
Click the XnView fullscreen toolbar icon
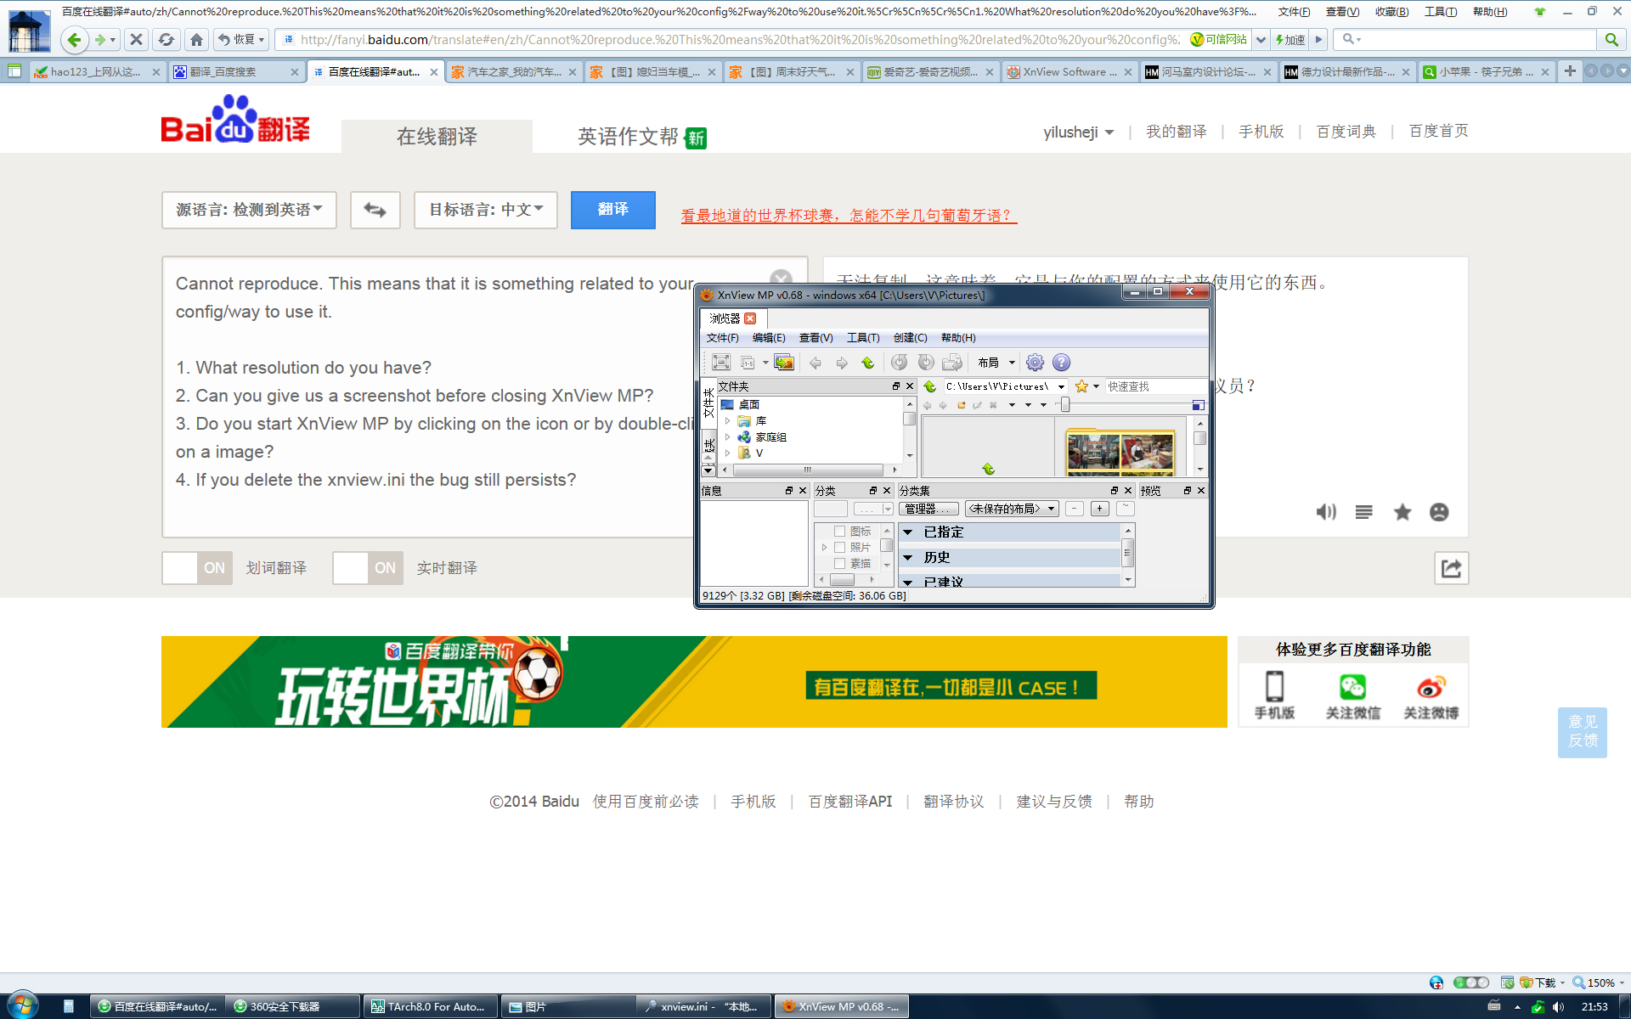721,363
